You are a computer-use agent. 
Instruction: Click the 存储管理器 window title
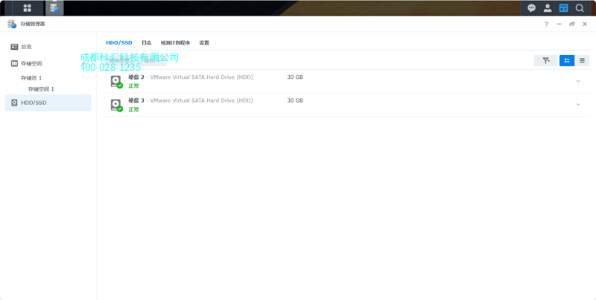33,24
